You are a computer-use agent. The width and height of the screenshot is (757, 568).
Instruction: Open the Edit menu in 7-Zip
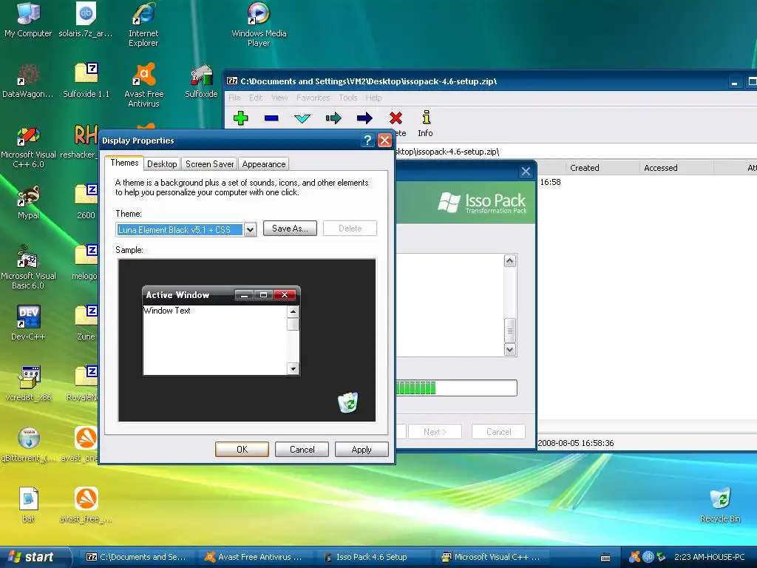click(x=256, y=98)
